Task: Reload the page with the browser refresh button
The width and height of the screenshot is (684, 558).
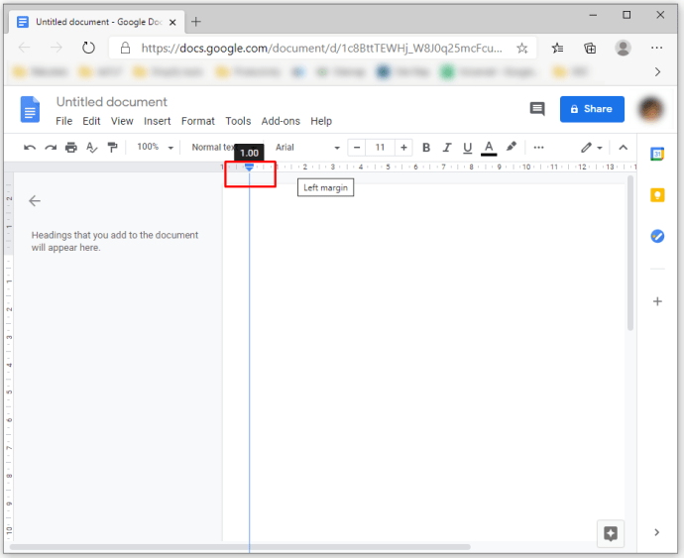Action: click(x=88, y=48)
